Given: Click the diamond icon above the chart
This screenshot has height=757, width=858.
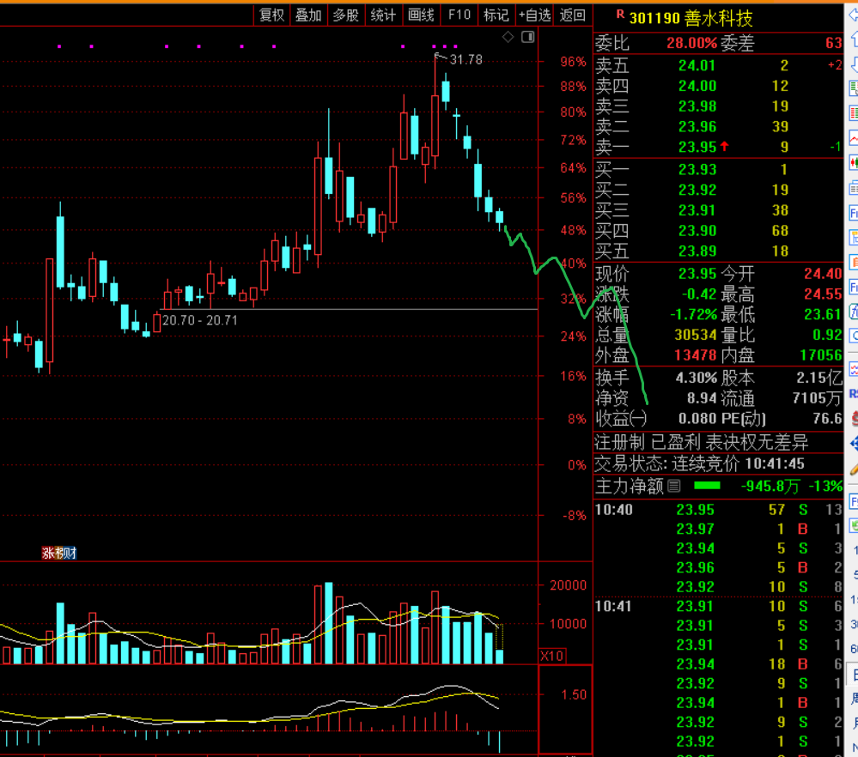Looking at the screenshot, I should [x=508, y=37].
